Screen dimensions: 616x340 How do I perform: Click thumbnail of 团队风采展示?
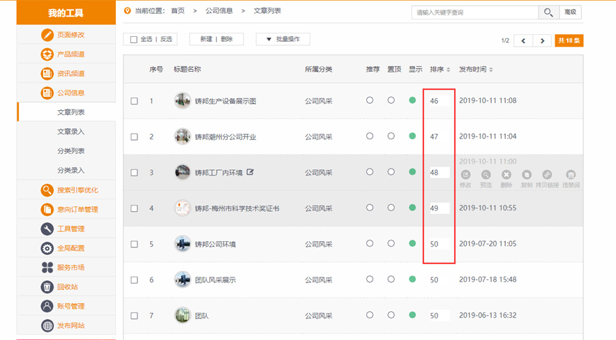click(x=182, y=279)
